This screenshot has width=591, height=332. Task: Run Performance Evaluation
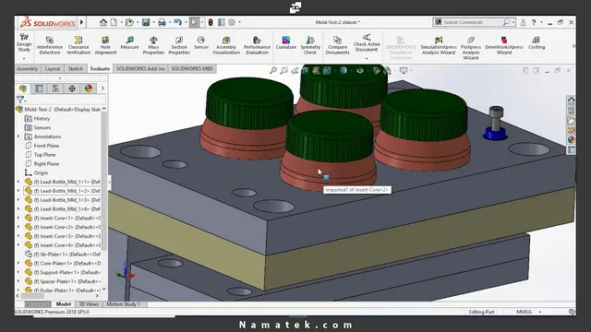coord(257,45)
